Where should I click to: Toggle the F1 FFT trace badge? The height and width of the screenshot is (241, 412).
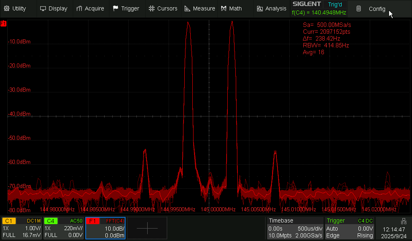click(92, 221)
